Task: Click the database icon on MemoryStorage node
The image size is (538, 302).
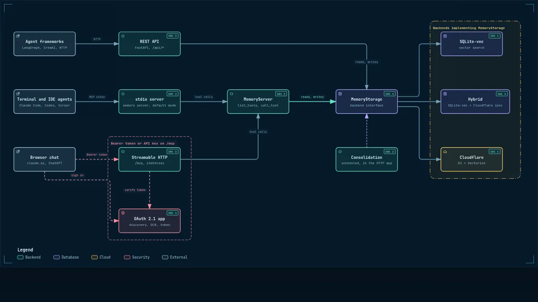Action: [340, 94]
